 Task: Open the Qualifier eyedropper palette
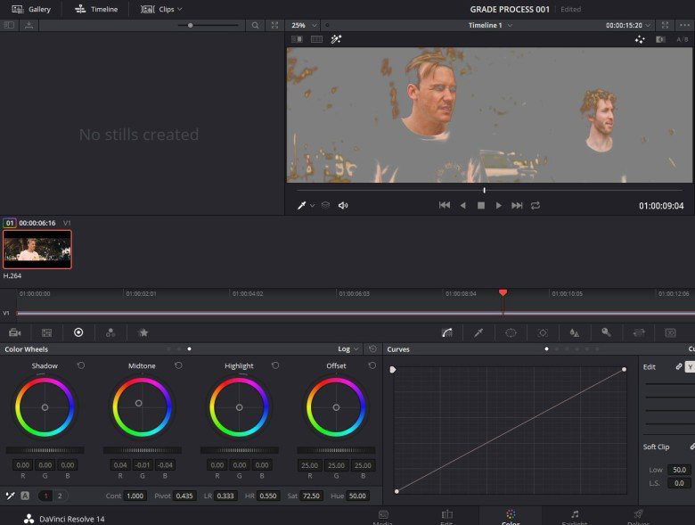coord(478,332)
